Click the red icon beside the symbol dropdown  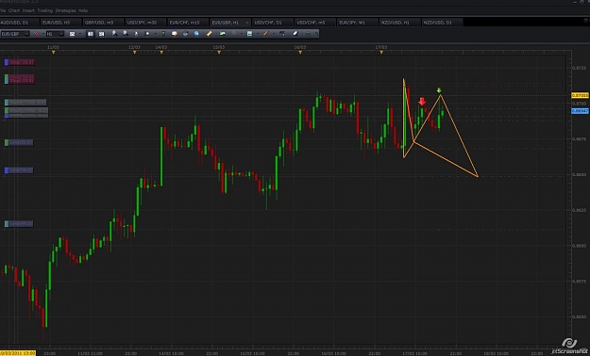tap(37, 34)
